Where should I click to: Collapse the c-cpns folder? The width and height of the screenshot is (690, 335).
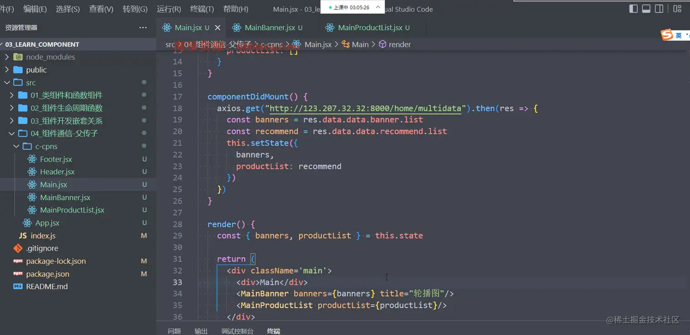tap(17, 147)
